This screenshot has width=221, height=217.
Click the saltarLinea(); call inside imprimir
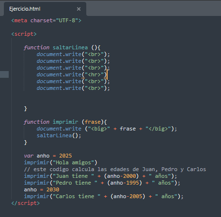59,135
